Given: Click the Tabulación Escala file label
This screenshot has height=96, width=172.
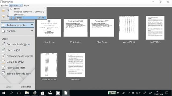Looking at the screenshot, I should point(49,79).
